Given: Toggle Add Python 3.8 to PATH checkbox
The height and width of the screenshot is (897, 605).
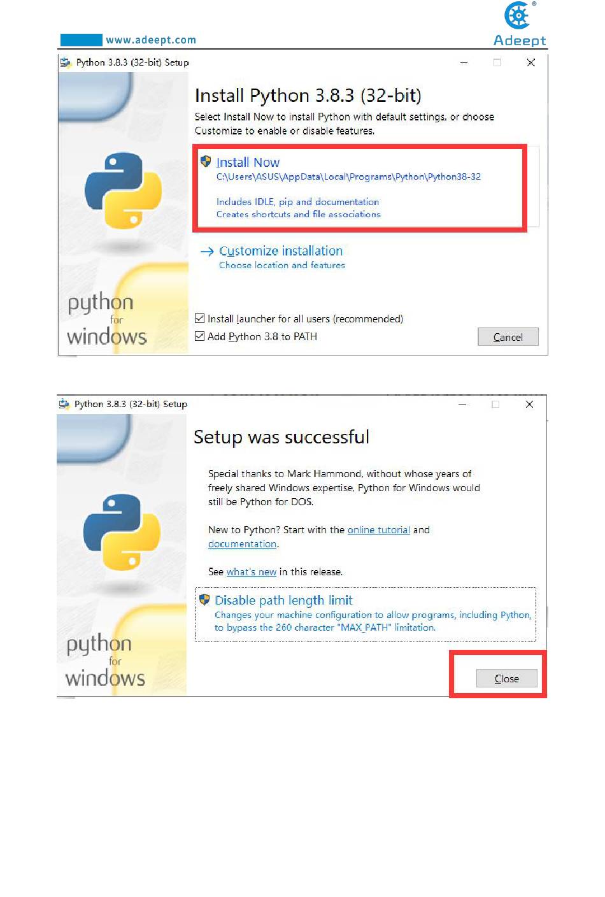Looking at the screenshot, I should point(200,336).
